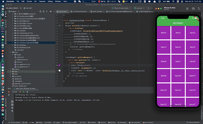Click the Flutter hot reload lightning icon

tap(20, 92)
